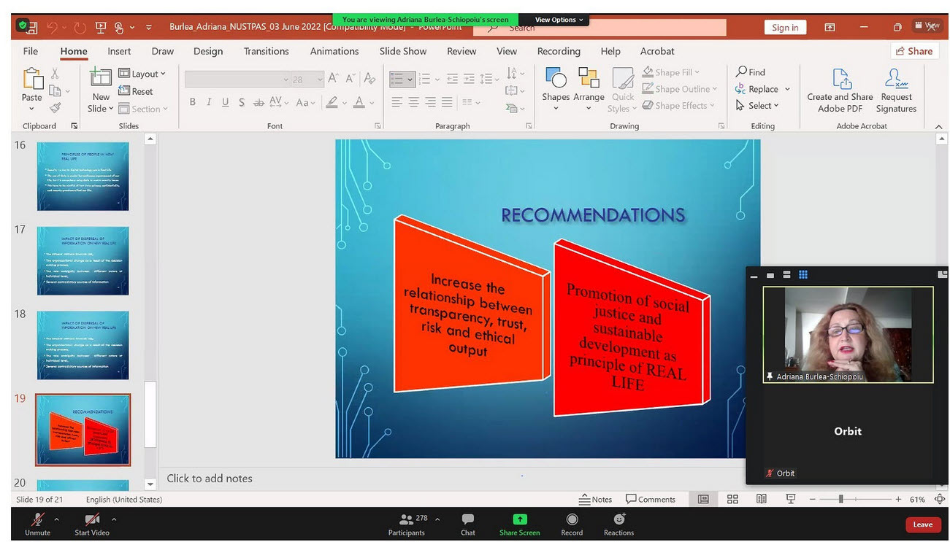Click the zoom level slider
Viewport: 950px width, 542px height.
coord(841,500)
